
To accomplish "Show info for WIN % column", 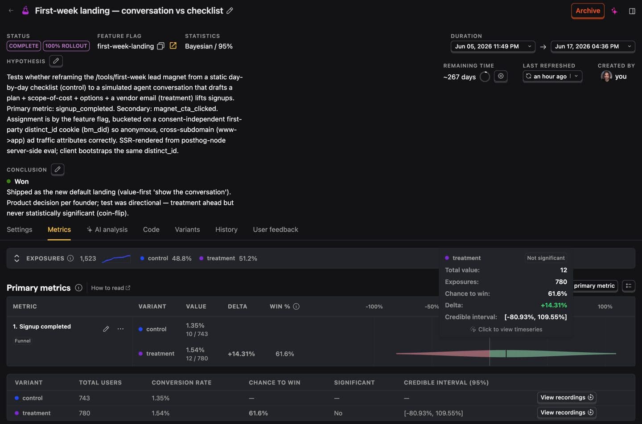I will (296, 306).
